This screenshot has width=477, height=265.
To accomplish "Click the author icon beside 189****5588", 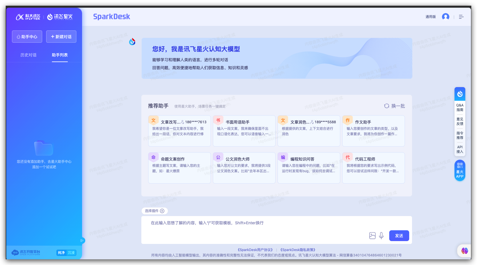I will point(312,122).
